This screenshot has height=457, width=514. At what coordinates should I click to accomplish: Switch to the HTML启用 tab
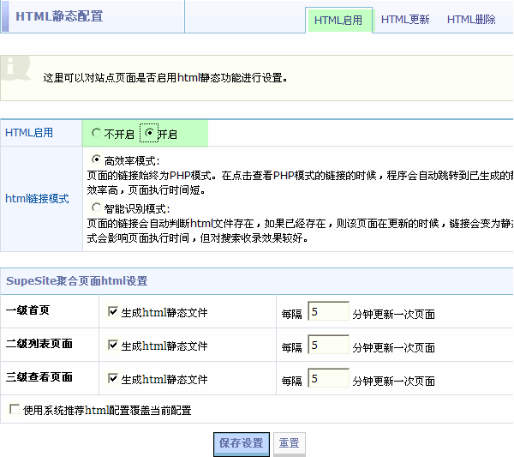(338, 20)
